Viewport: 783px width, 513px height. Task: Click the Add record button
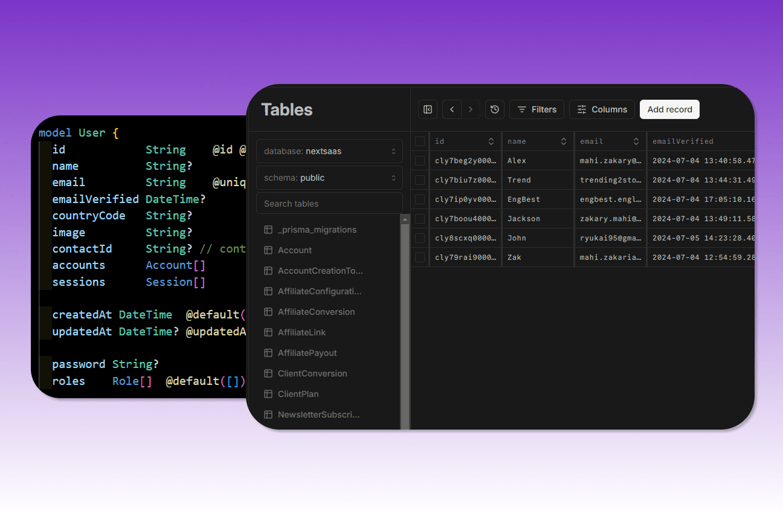669,109
